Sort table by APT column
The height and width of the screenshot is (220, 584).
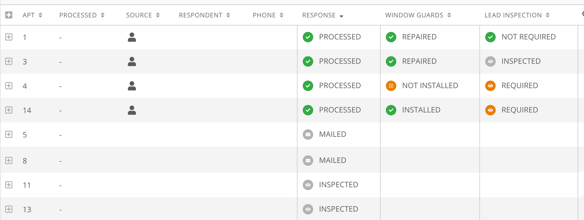coord(33,15)
